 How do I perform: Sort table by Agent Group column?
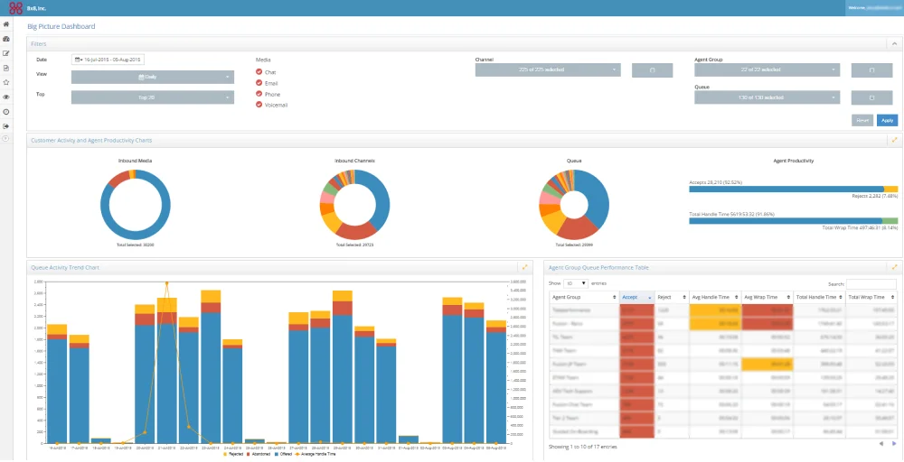tap(583, 298)
